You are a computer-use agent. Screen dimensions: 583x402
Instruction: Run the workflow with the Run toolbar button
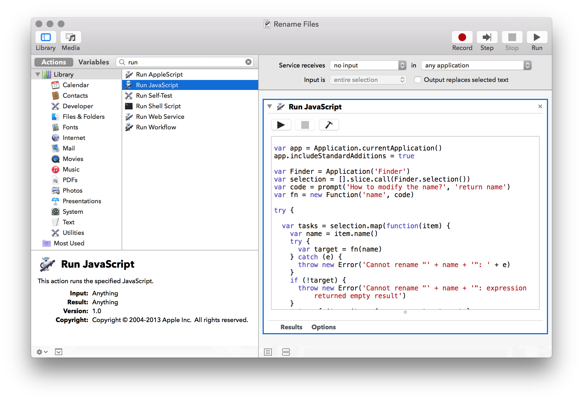tap(537, 37)
